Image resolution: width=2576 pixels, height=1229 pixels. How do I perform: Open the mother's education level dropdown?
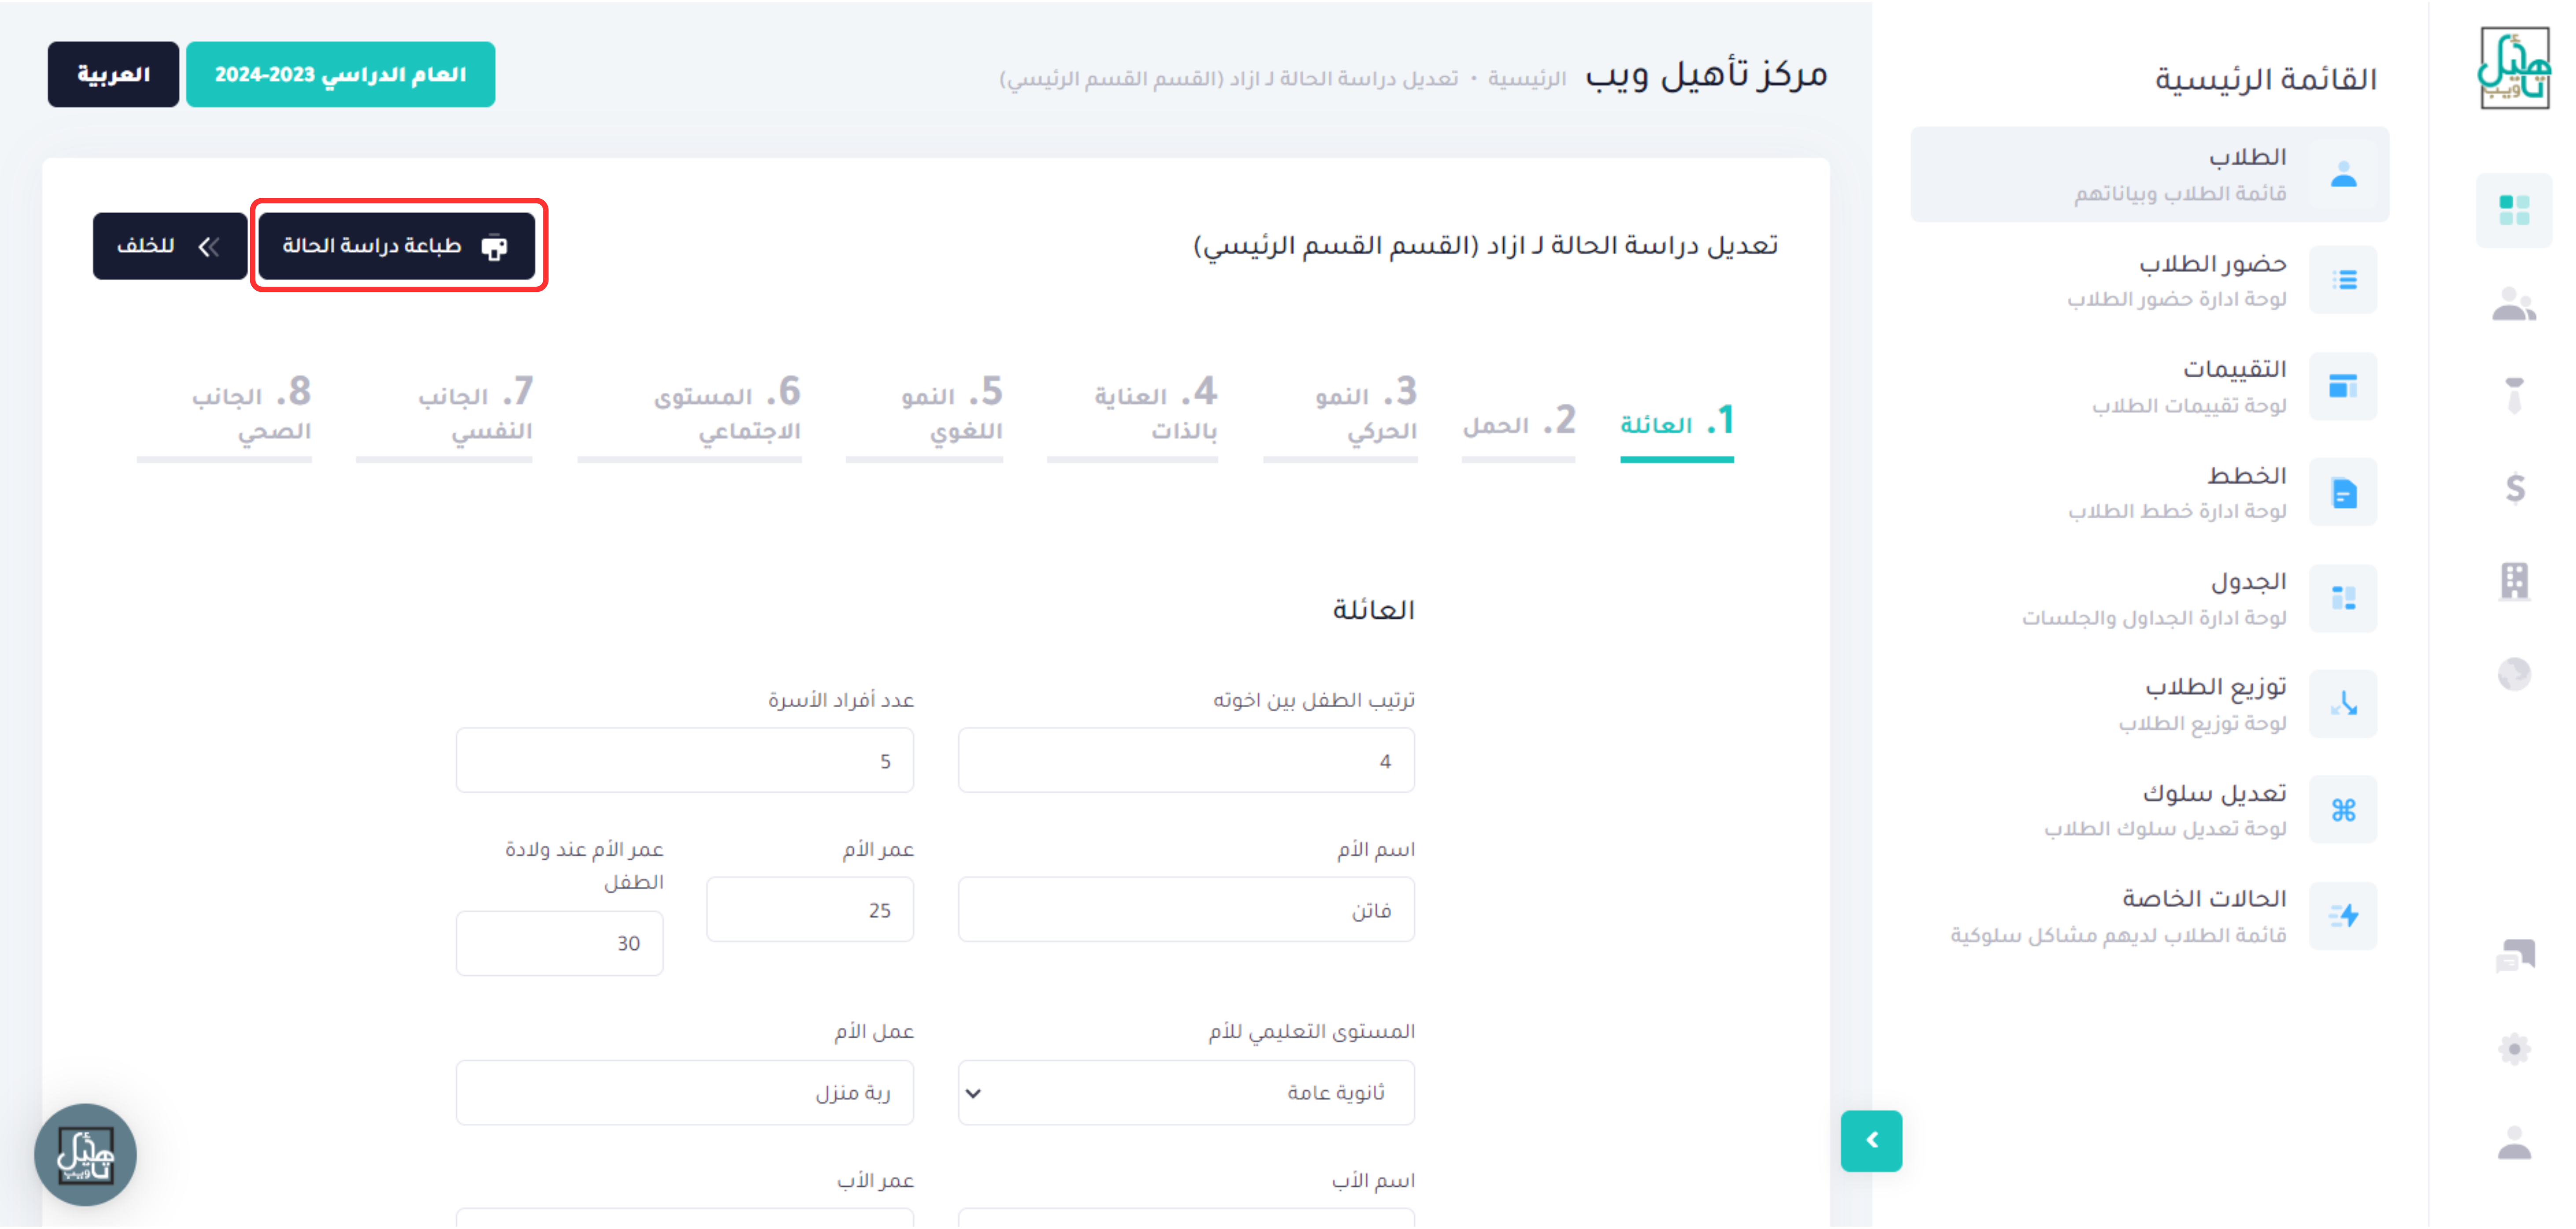pos(1186,1092)
